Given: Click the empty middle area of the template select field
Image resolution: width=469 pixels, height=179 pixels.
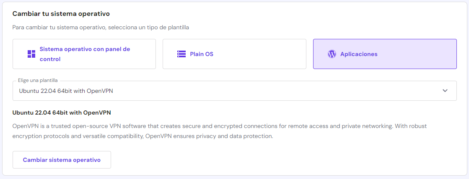Looking at the screenshot, I should 272,91.
